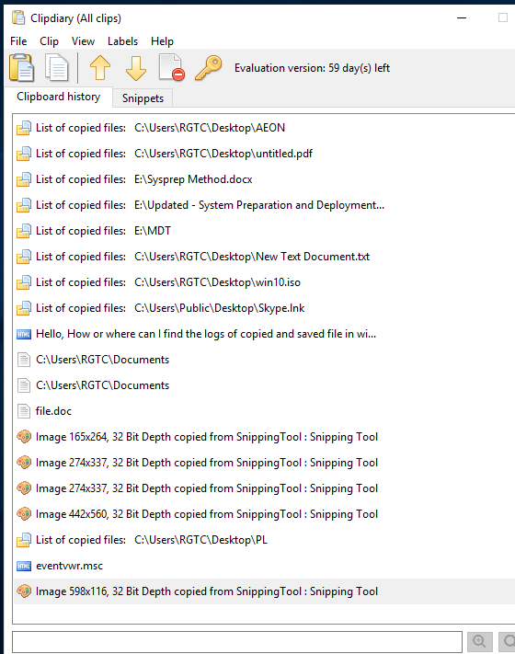Click file icon of the Desktop\PL clip
The height and width of the screenshot is (654, 515).
[24, 540]
